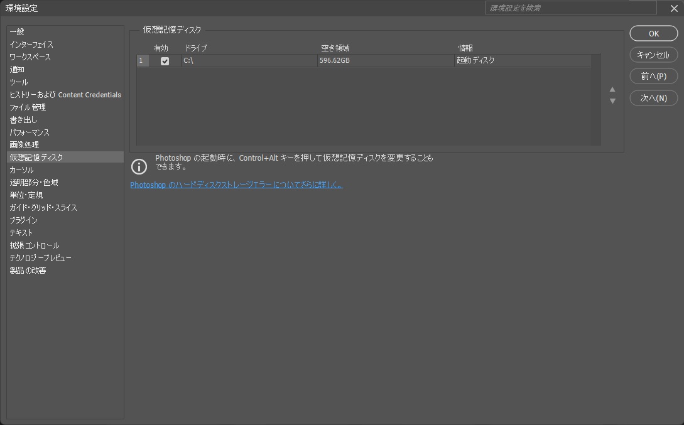Select テキスト category

65,233
